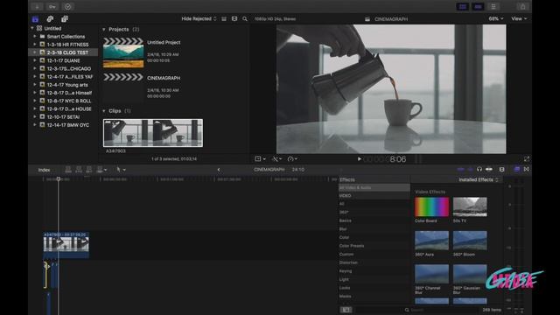This screenshot has height=315, width=560.
Task: Show the Inspector panel icon
Action: (x=493, y=6)
